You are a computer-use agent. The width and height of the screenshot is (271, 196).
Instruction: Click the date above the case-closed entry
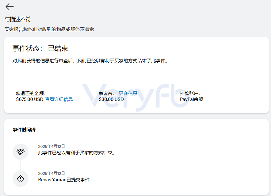coord(52,146)
